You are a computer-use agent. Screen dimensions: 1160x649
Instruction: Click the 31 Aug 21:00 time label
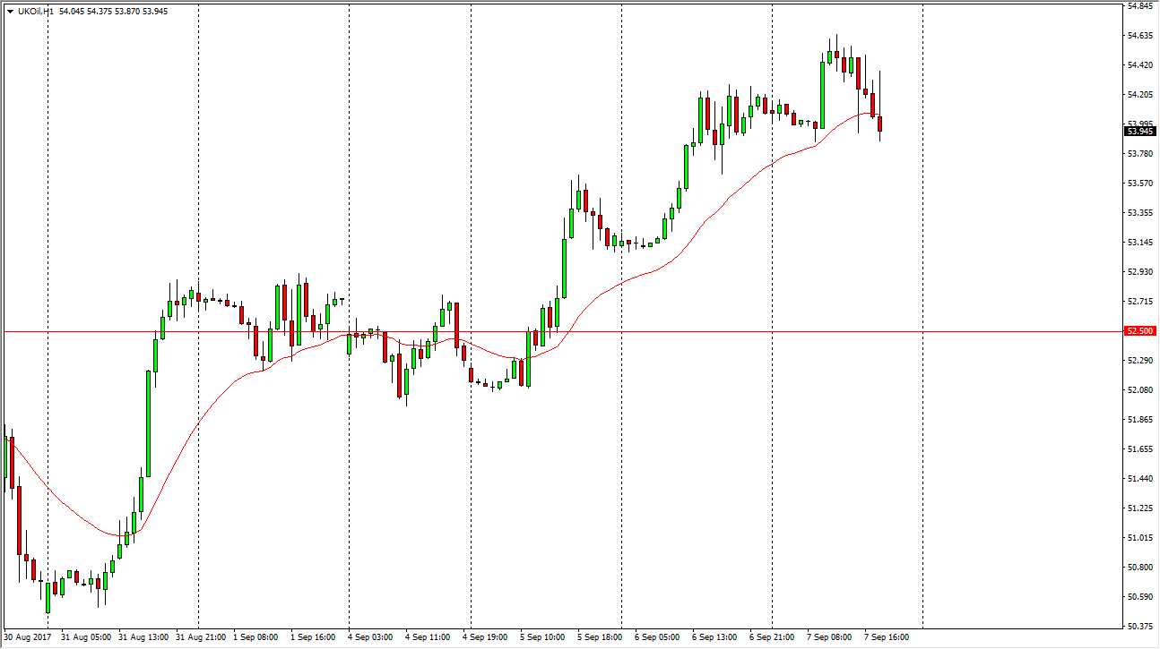pos(202,638)
